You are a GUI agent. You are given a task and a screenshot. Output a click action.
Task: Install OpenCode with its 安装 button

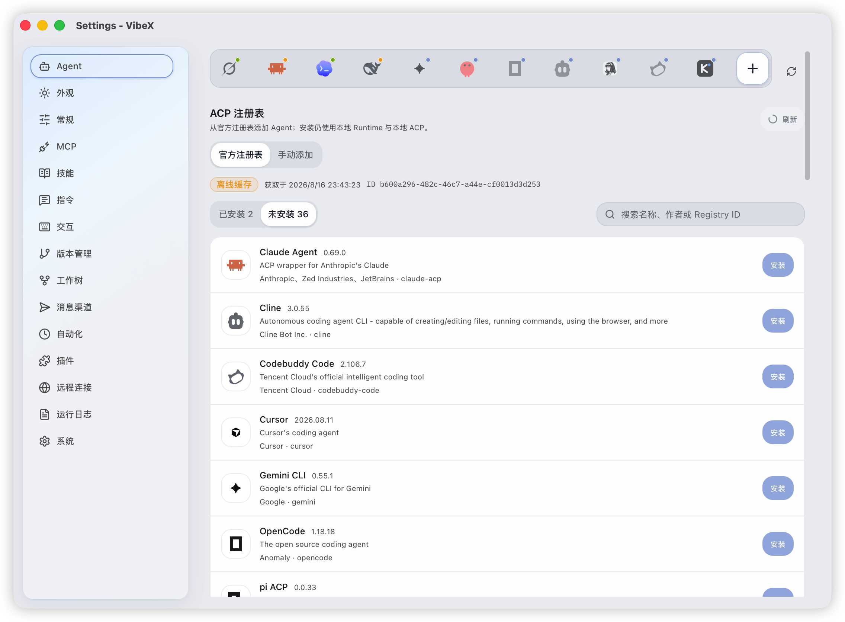778,544
